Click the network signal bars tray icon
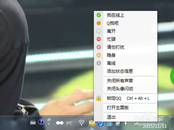Image resolution: width=174 pixels, height=130 pixels. point(135,123)
